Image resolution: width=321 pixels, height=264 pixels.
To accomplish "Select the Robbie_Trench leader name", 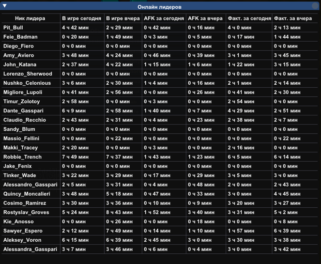I will 22,157.
